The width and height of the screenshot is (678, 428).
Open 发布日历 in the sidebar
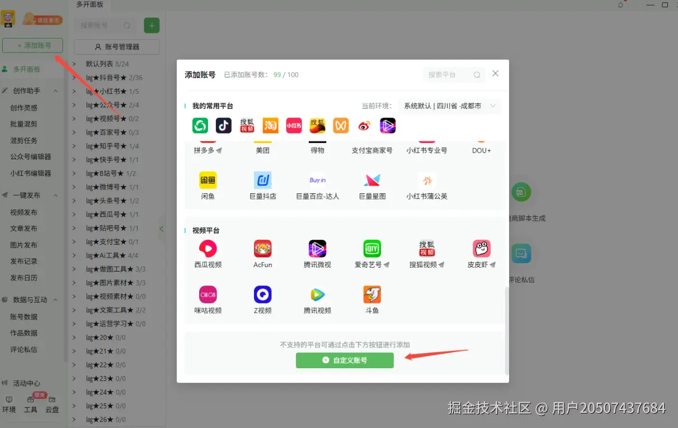tap(23, 278)
